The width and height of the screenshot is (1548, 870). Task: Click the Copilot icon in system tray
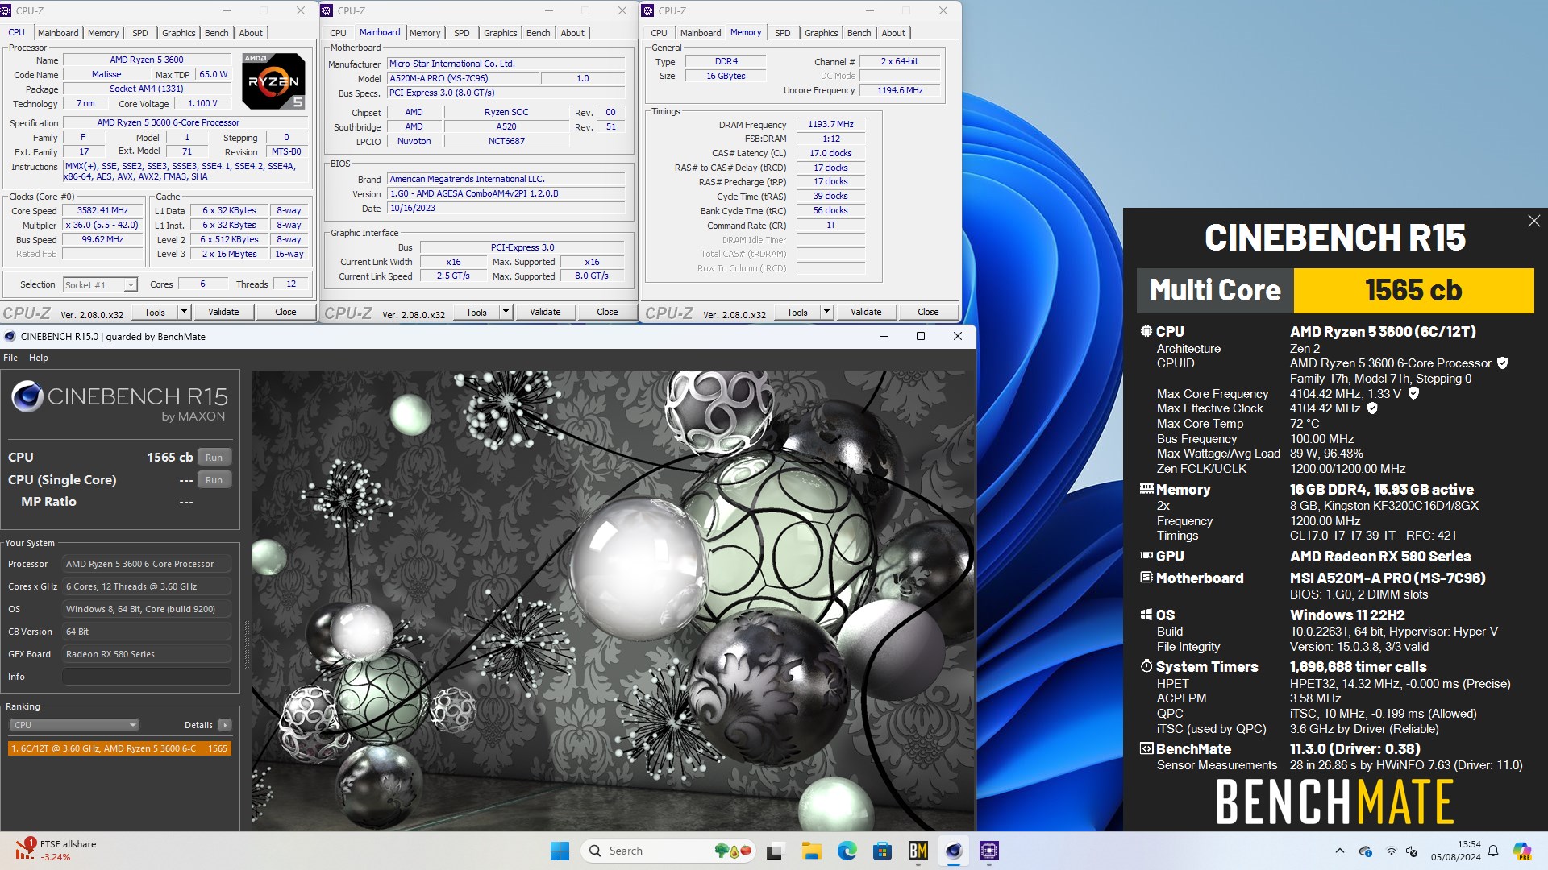point(1522,851)
